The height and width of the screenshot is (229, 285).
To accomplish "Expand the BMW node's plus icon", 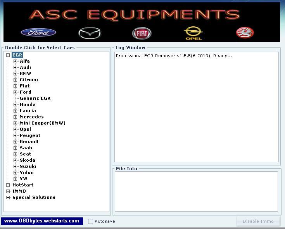I will click(x=16, y=73).
